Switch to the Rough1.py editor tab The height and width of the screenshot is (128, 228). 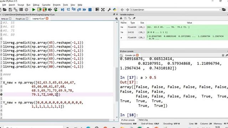point(20,19)
